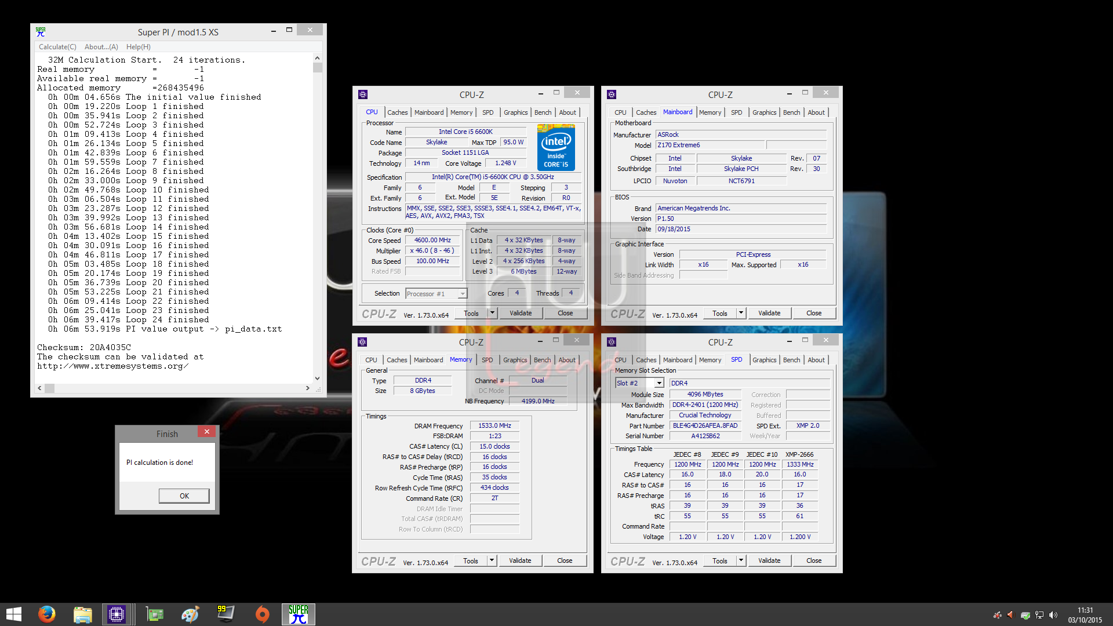Open Tools dropdown arrow in CPU-tab window
Image resolution: width=1113 pixels, height=626 pixels.
pyautogui.click(x=492, y=313)
